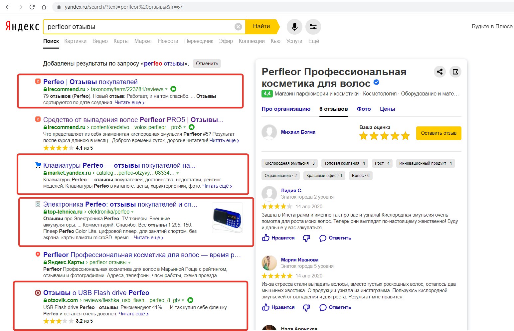The width and height of the screenshot is (514, 331).
Task: Switch to the Маркет tab
Action: (143, 41)
